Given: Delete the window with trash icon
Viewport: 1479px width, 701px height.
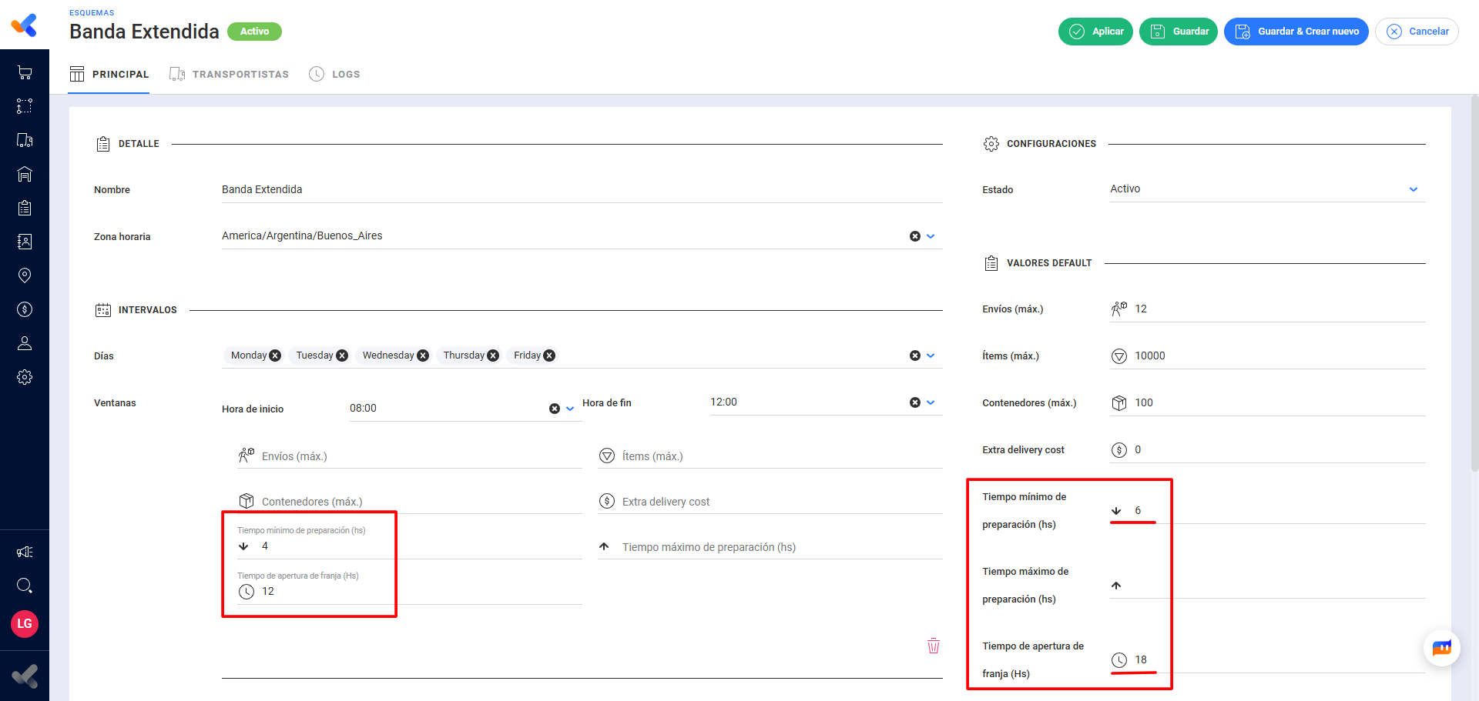Looking at the screenshot, I should point(934,646).
